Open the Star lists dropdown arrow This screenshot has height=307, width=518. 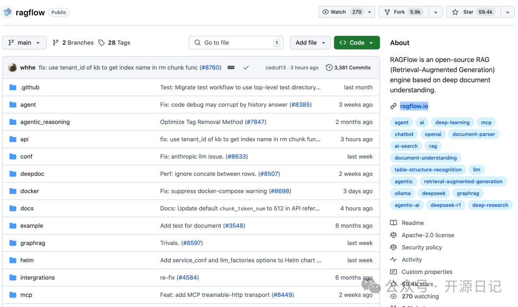(508, 12)
